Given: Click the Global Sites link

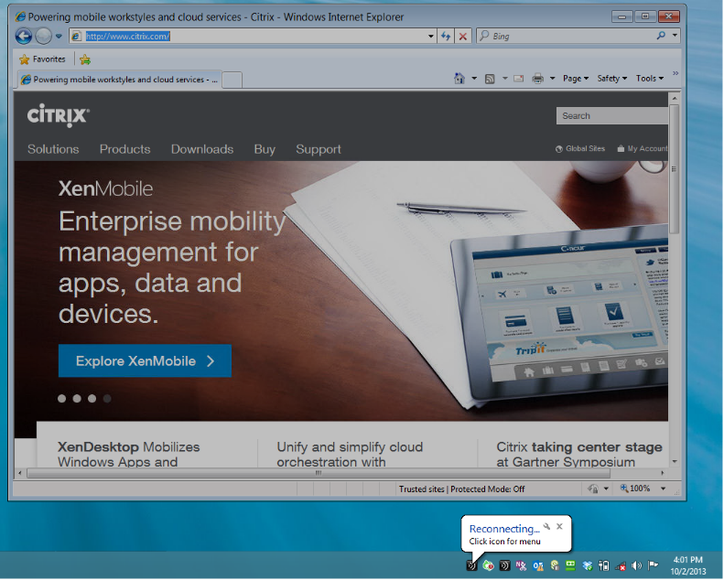Looking at the screenshot, I should pos(580,149).
